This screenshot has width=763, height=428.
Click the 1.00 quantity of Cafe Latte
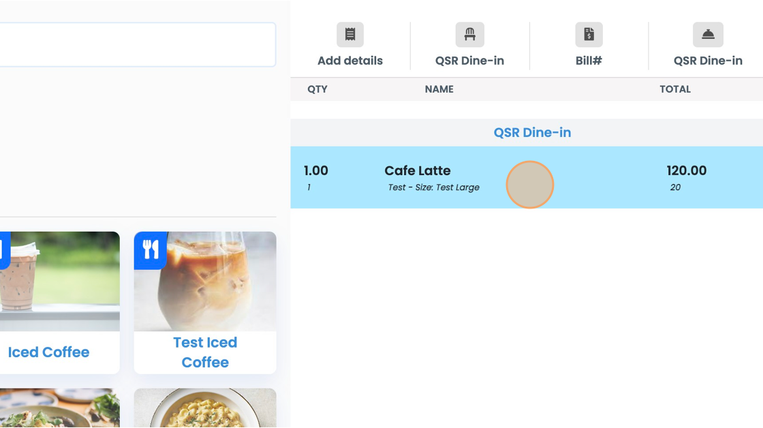pos(316,170)
